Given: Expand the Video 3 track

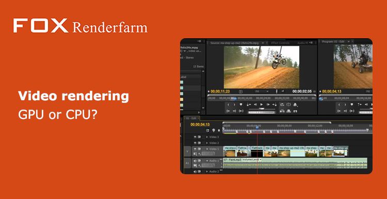Looking at the screenshot, I should point(207,136).
